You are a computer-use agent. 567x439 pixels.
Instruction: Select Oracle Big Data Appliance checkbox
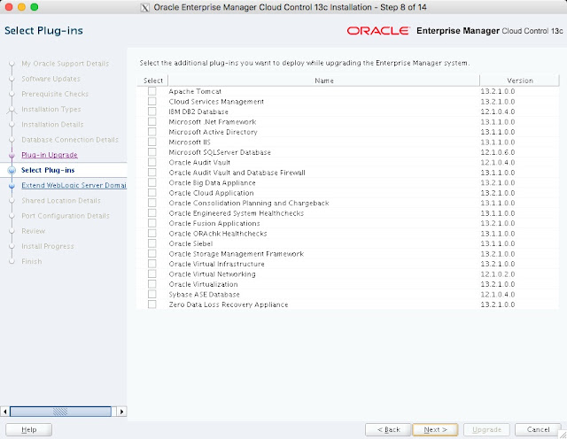tap(151, 182)
